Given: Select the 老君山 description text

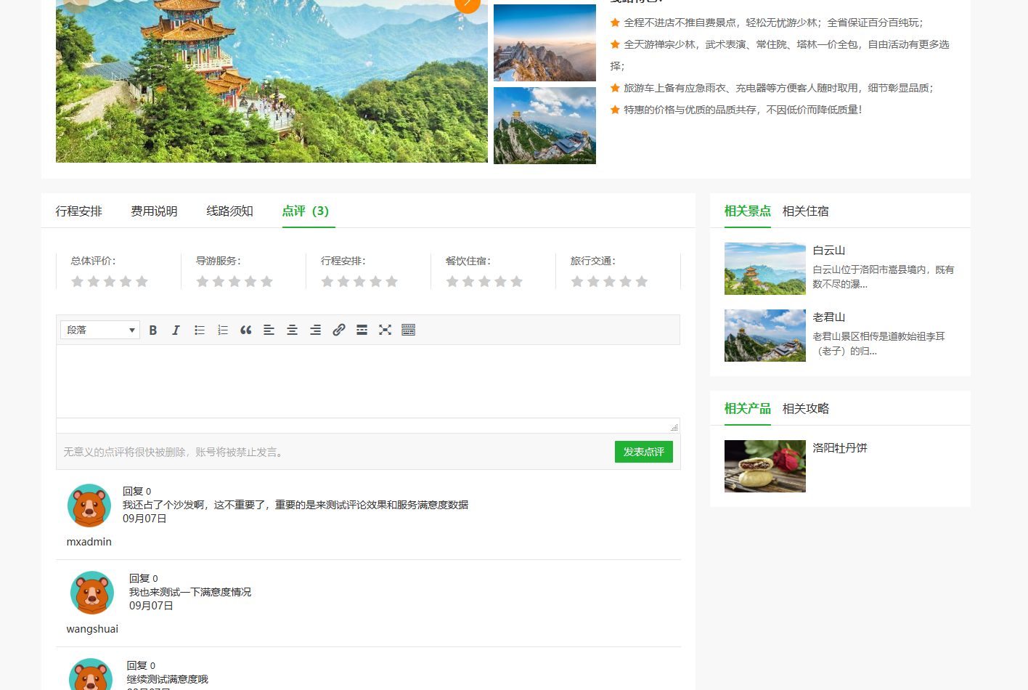Looking at the screenshot, I should tap(879, 344).
